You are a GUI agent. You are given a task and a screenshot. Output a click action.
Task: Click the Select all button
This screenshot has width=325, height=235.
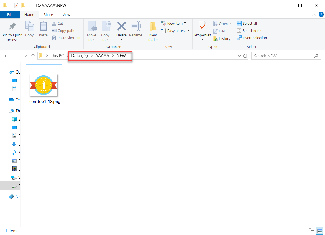[x=247, y=23]
